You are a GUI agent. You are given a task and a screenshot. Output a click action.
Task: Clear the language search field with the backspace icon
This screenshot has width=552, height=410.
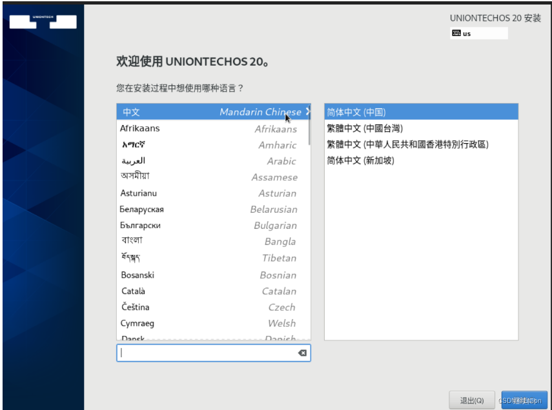[x=302, y=353]
